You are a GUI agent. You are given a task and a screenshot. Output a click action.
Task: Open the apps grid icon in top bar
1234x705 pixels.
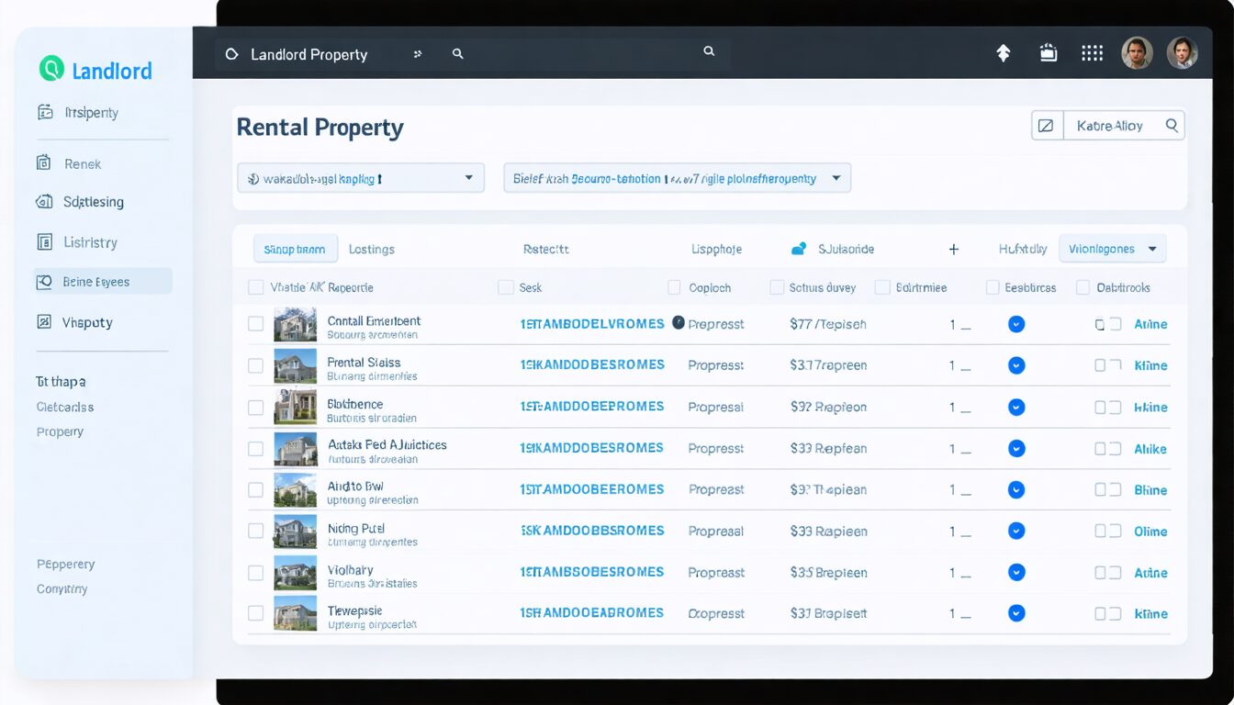click(1092, 53)
